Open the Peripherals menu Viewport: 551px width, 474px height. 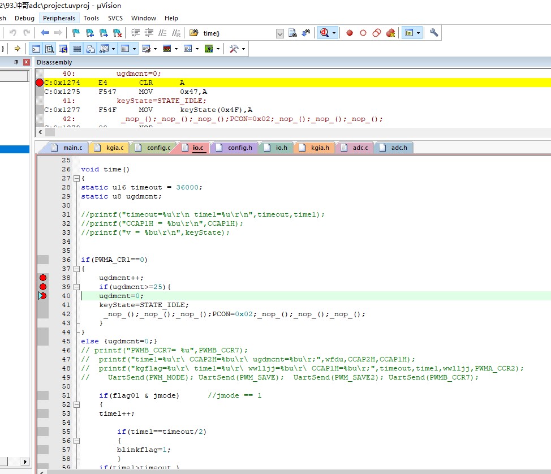pos(59,18)
